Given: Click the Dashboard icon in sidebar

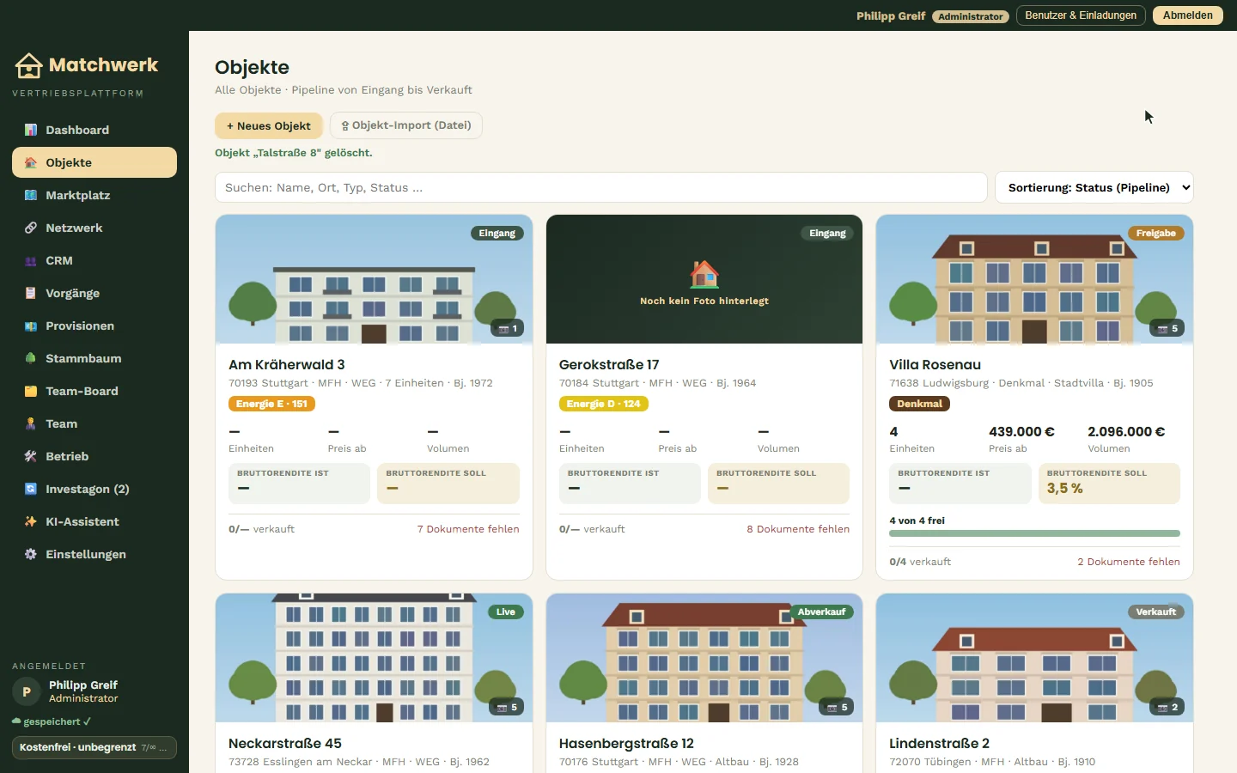Looking at the screenshot, I should pos(31,130).
